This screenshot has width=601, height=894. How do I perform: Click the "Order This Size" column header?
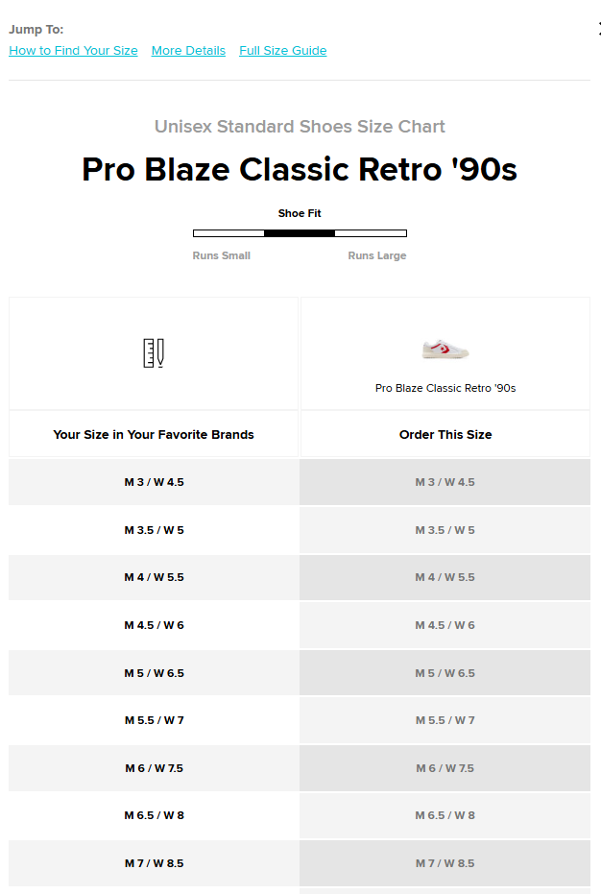click(x=445, y=434)
